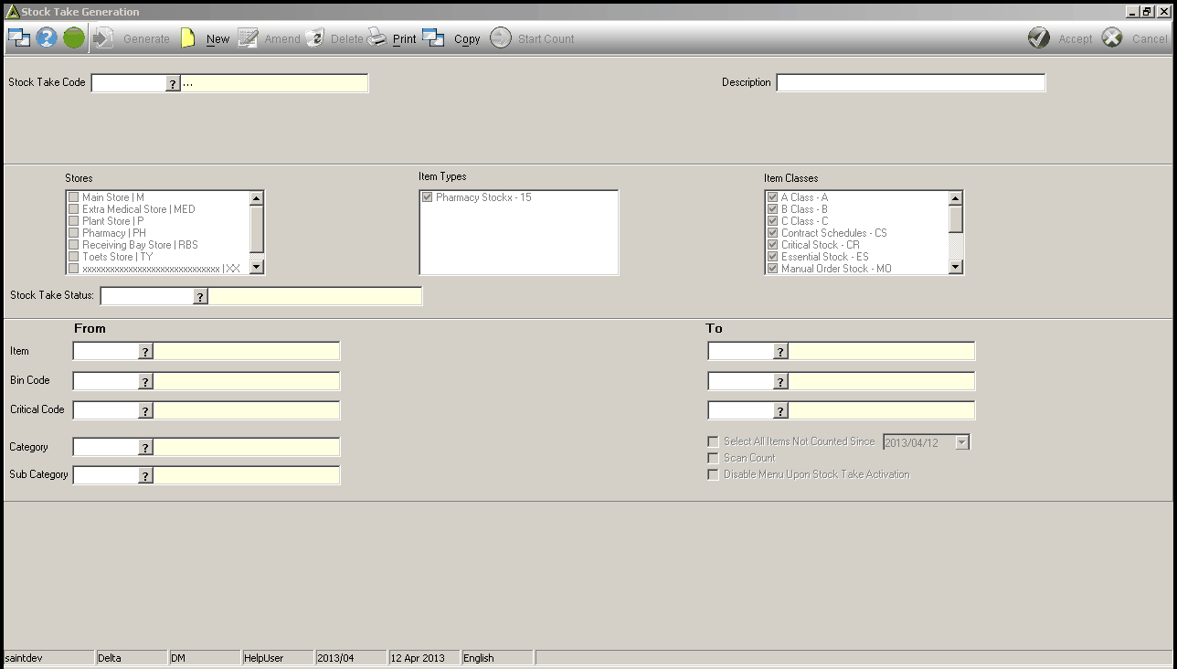The width and height of the screenshot is (1177, 669).
Task: Click the Start Count round icon
Action: click(x=501, y=38)
